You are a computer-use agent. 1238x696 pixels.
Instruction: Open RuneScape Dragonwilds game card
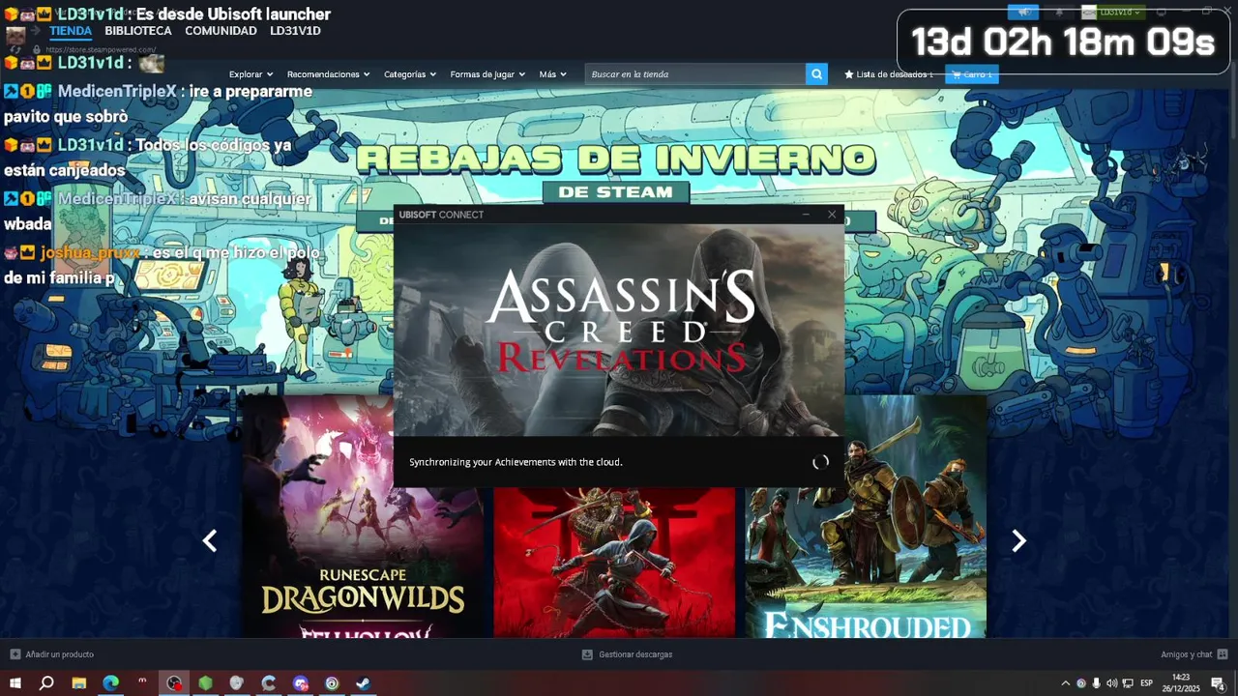coord(364,516)
